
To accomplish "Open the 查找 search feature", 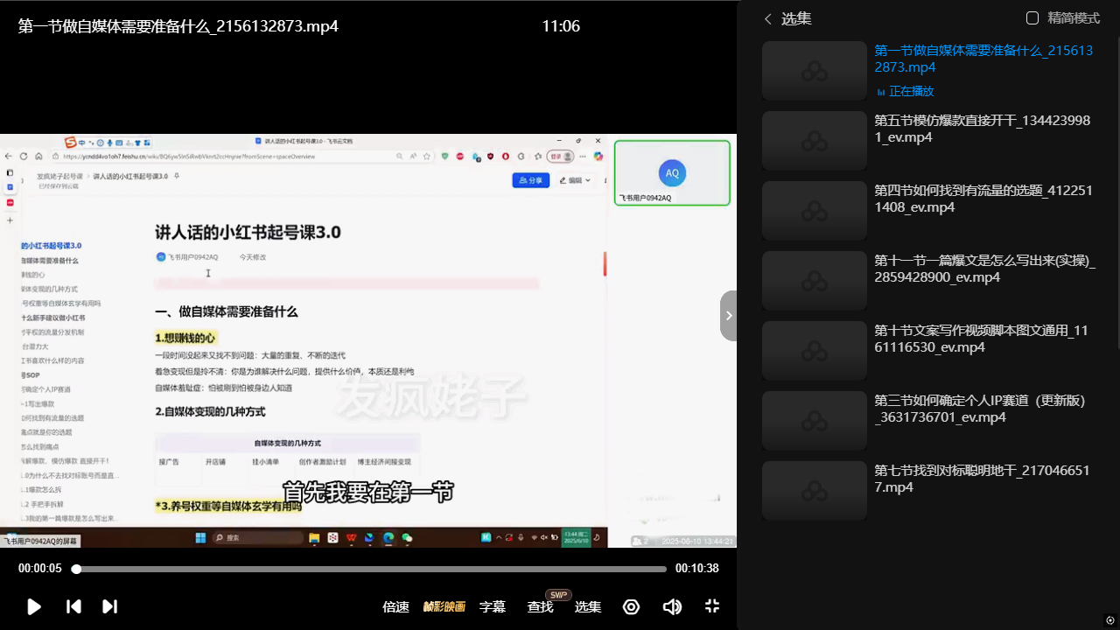I will click(540, 606).
